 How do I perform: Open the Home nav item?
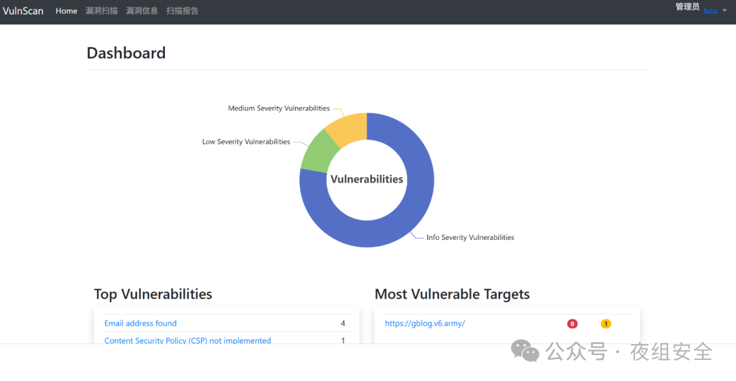[66, 11]
